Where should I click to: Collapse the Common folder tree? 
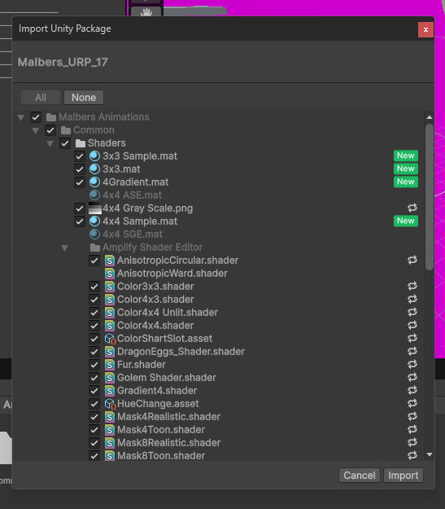coord(35,131)
